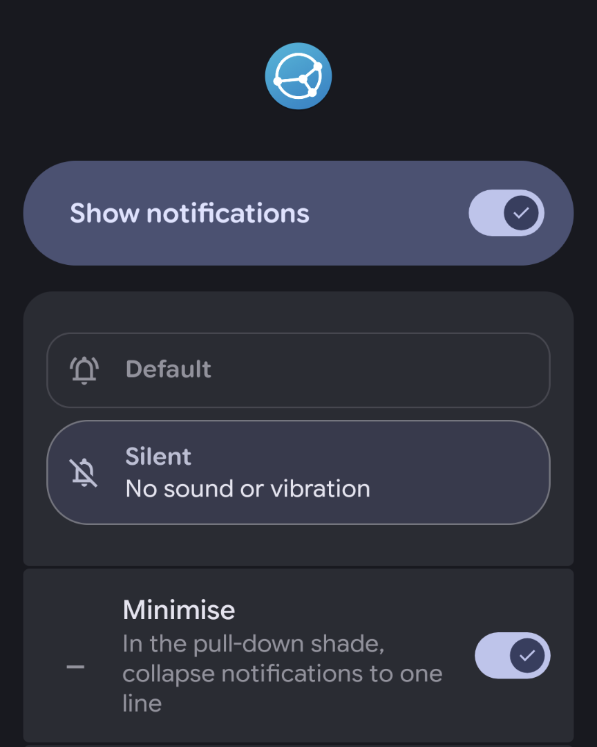Click the checkmark knob on Minimise switch
Viewport: 597px width, 747px height.
(x=527, y=655)
